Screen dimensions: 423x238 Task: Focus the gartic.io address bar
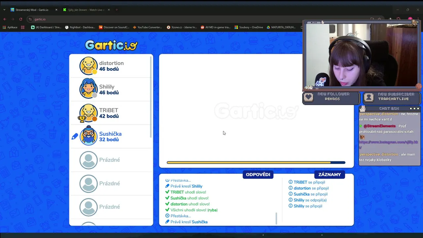(198, 19)
